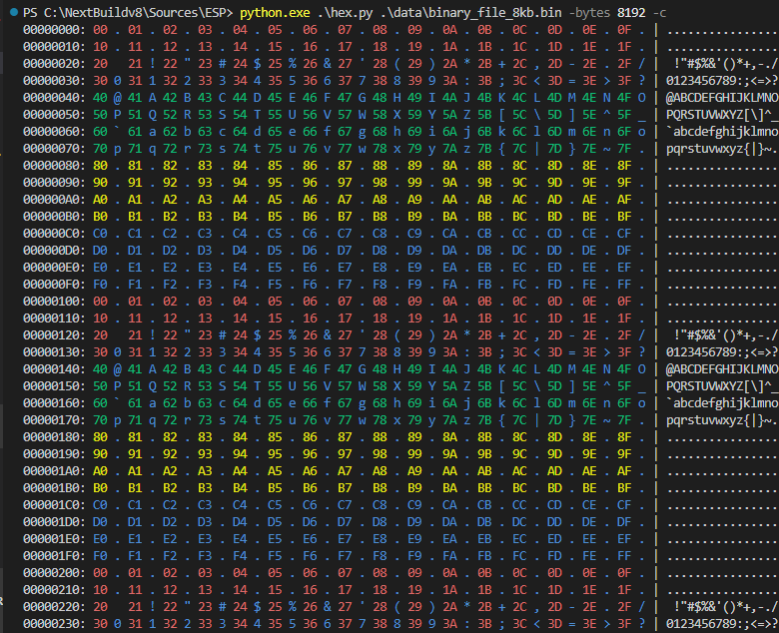Click ASCII text 0123456789:;<=>? in row 00000230
This screenshot has height=633, width=779.
pos(722,624)
